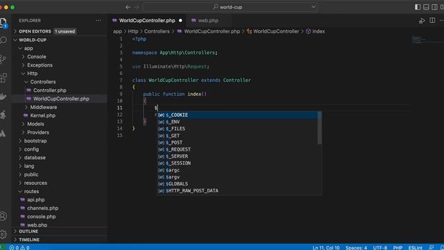Split the editor to the right
This screenshot has width=444, height=250.
coord(432,20)
